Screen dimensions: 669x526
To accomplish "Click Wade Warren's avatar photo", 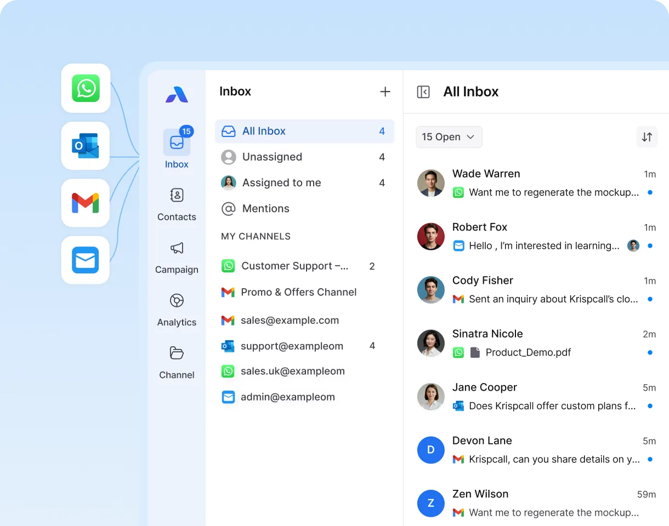I will tap(430, 183).
